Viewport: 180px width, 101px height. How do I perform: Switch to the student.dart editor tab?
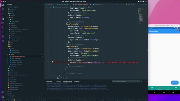[98, 4]
